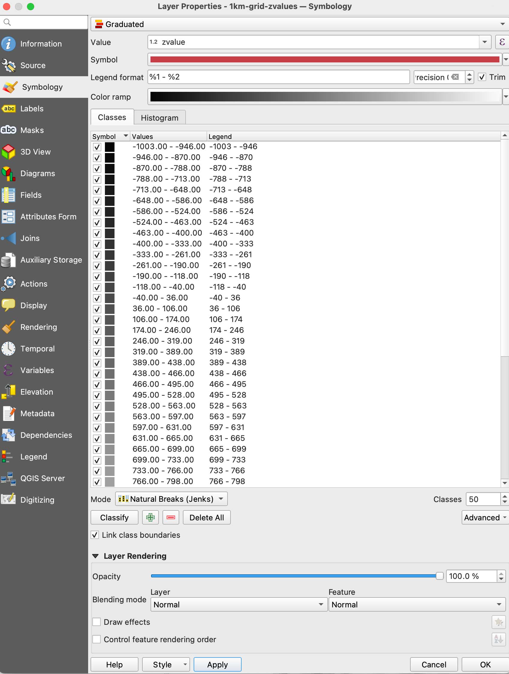Screen dimensions: 509x674
Task: Click the Apply button
Action: [217, 665]
